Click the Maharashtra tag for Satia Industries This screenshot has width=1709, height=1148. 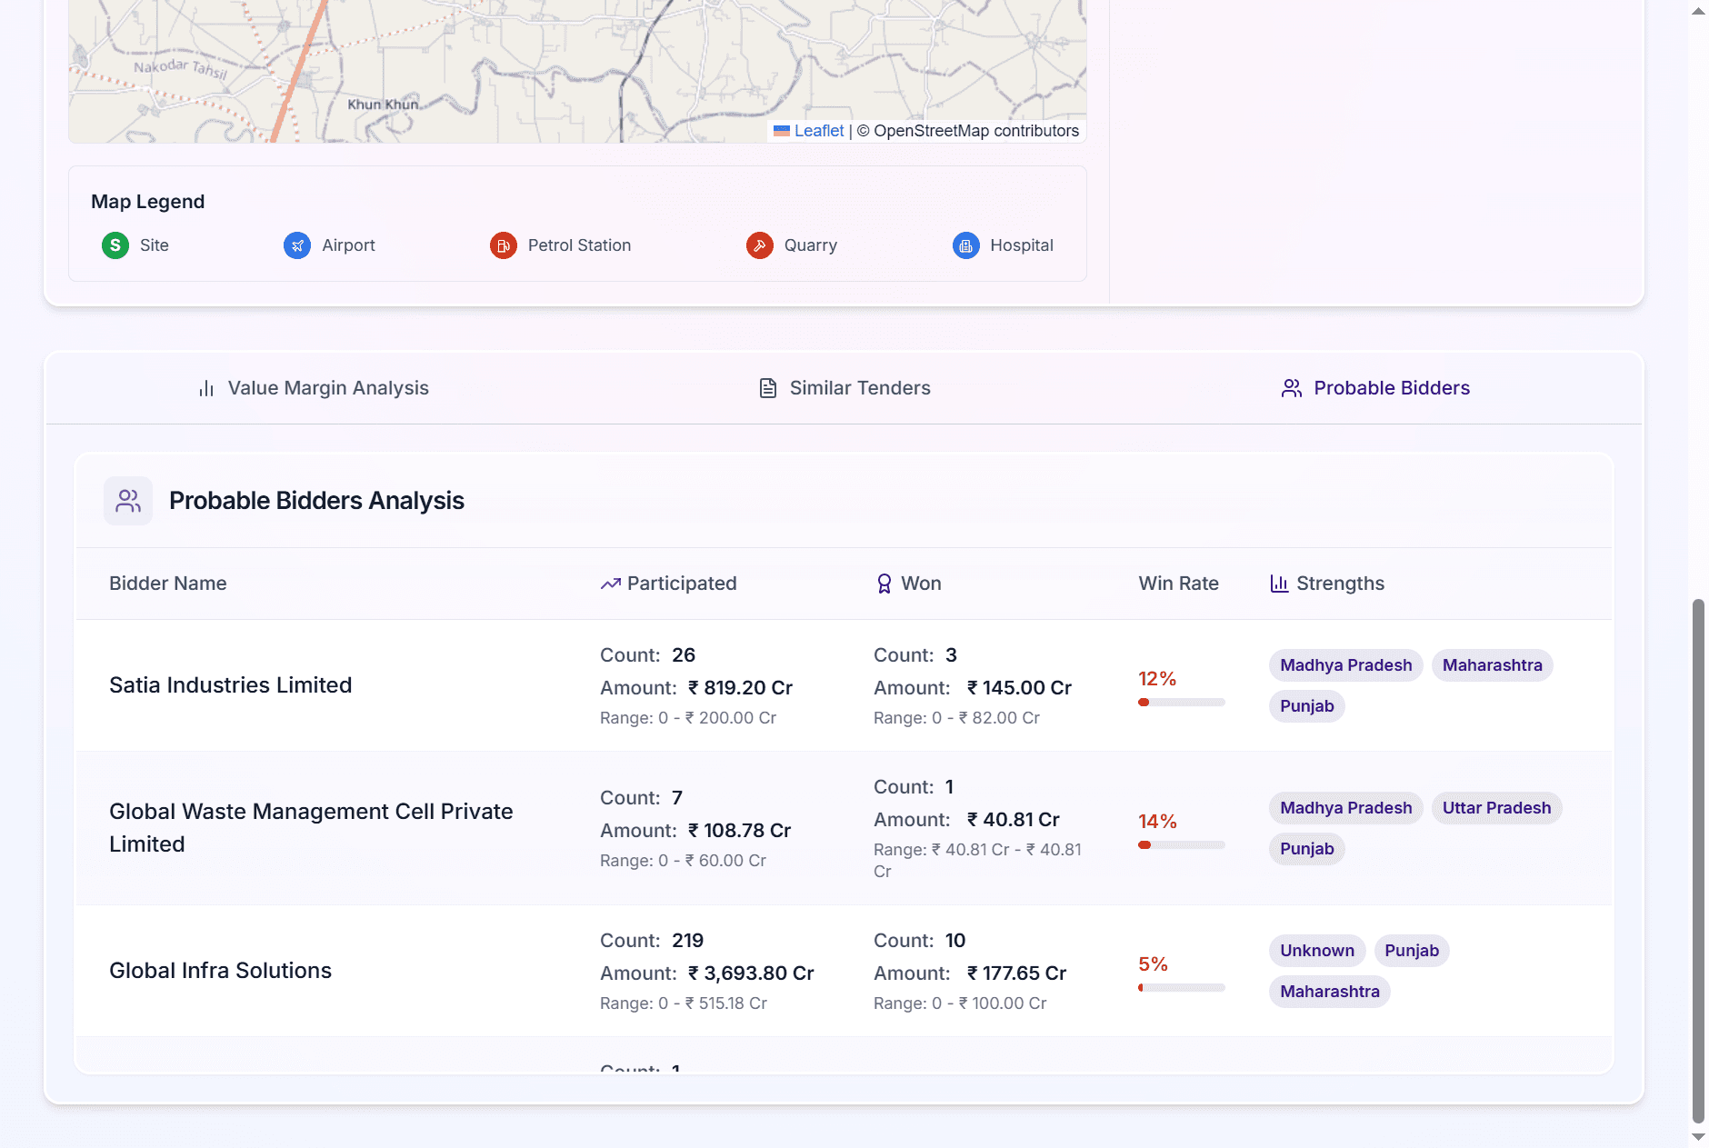(x=1493, y=665)
